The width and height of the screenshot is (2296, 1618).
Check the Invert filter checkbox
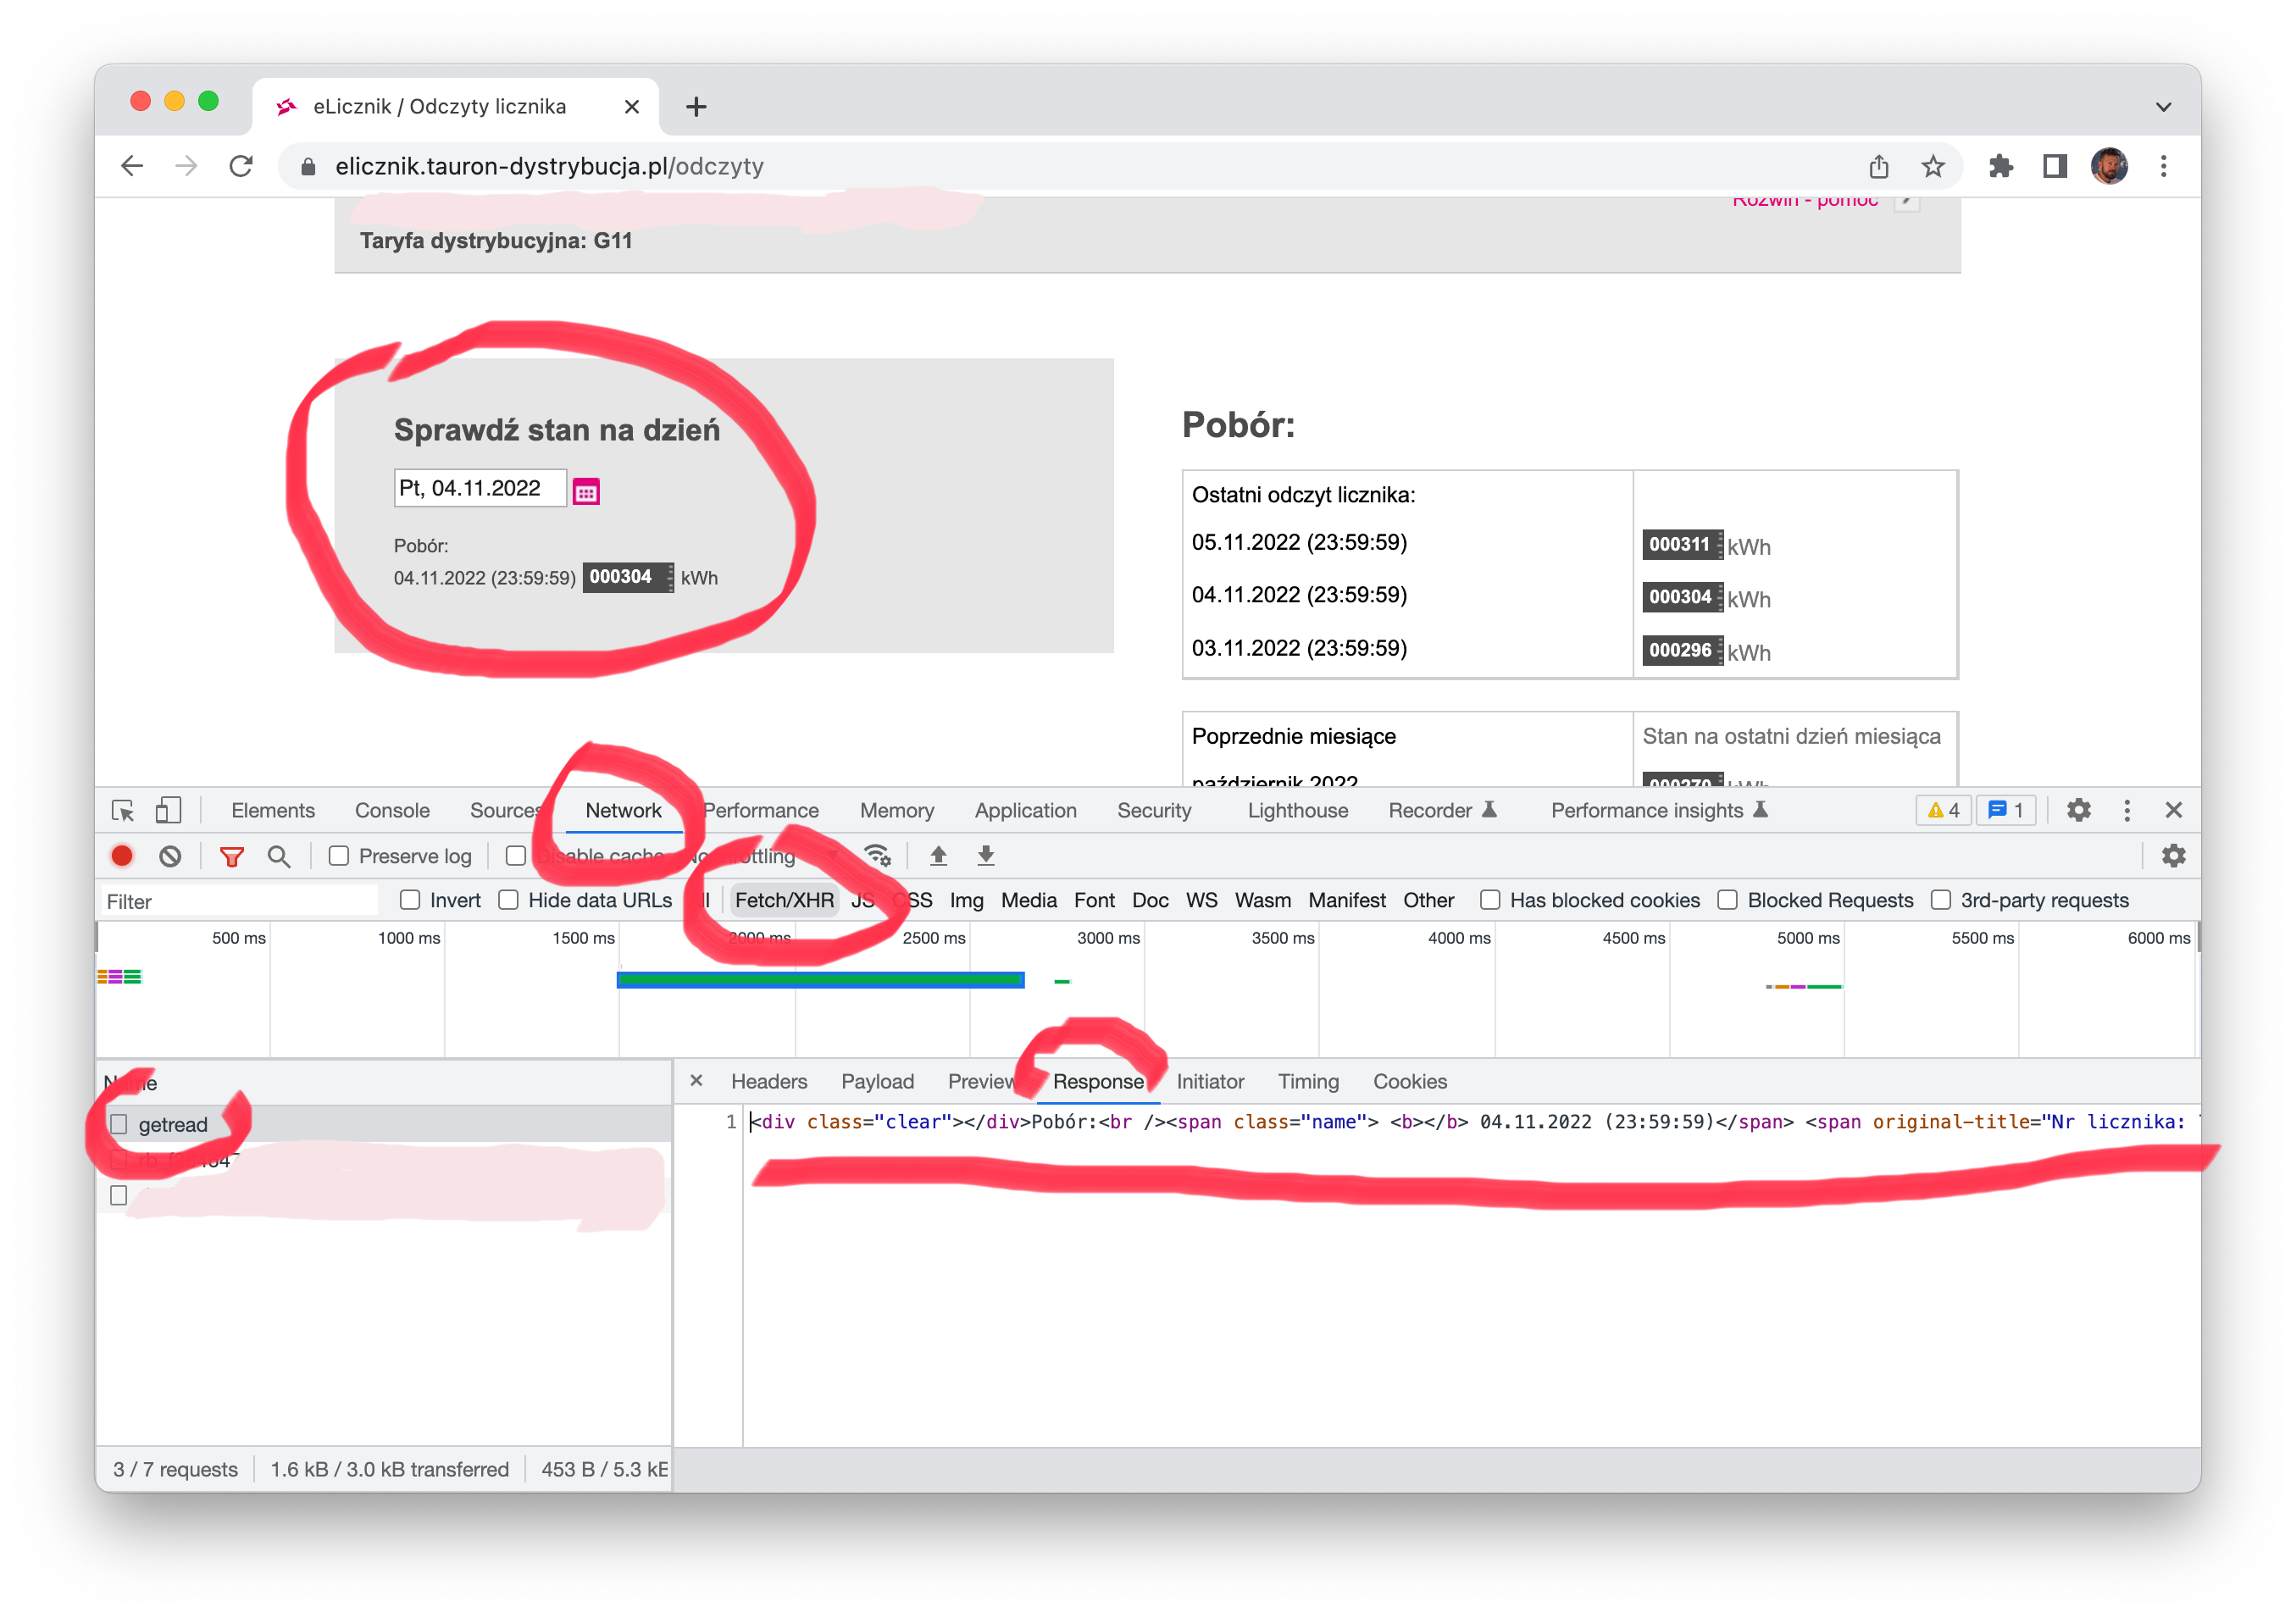click(x=410, y=900)
